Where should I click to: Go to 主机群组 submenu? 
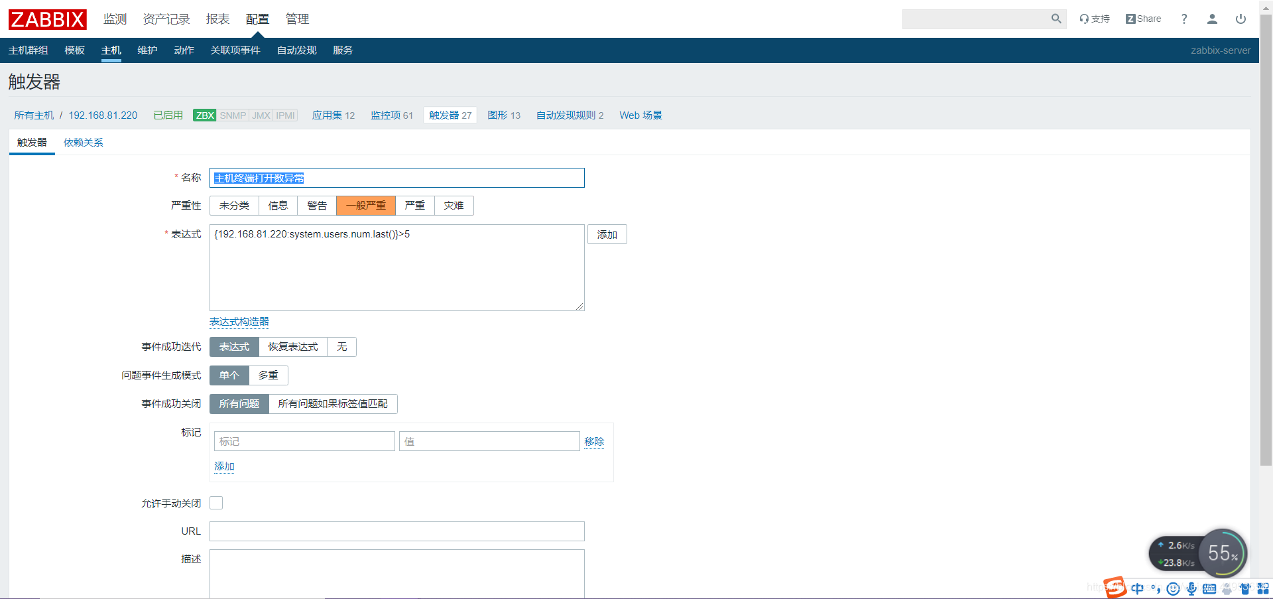[28, 50]
